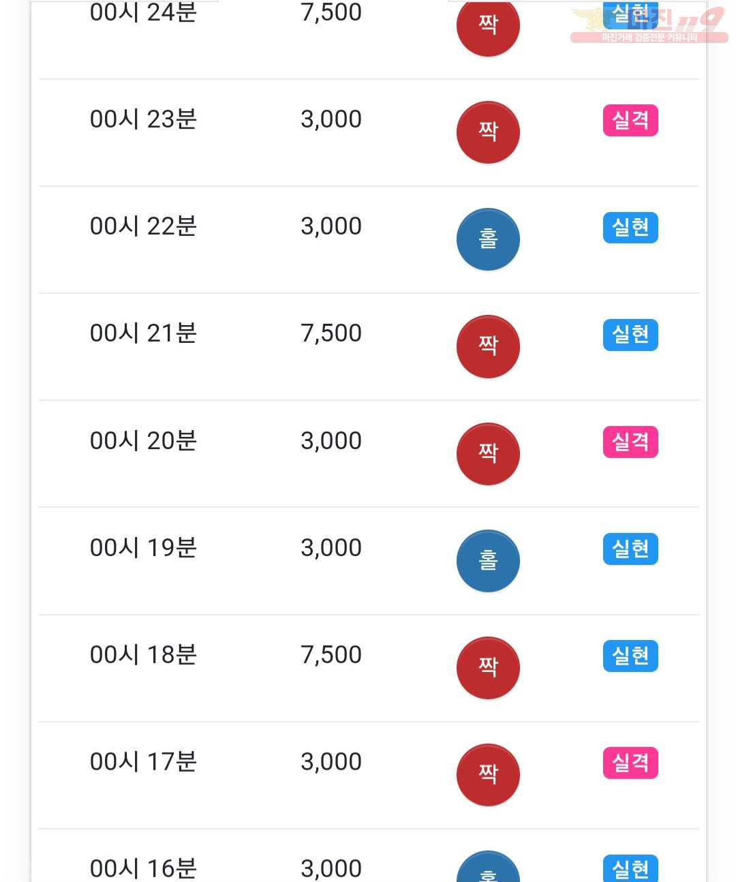The width and height of the screenshot is (736, 882).
Task: Click the blue 홀 circle for 00시 22분
Action: click(x=488, y=239)
